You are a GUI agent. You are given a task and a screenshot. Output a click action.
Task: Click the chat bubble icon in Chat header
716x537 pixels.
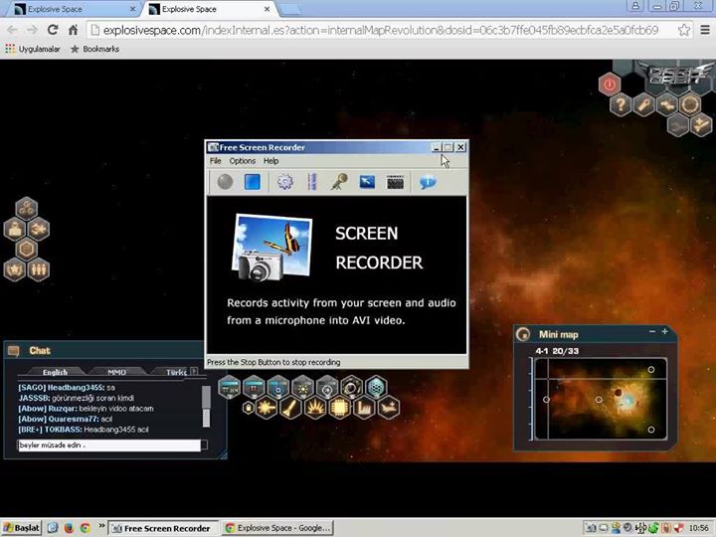coord(14,351)
